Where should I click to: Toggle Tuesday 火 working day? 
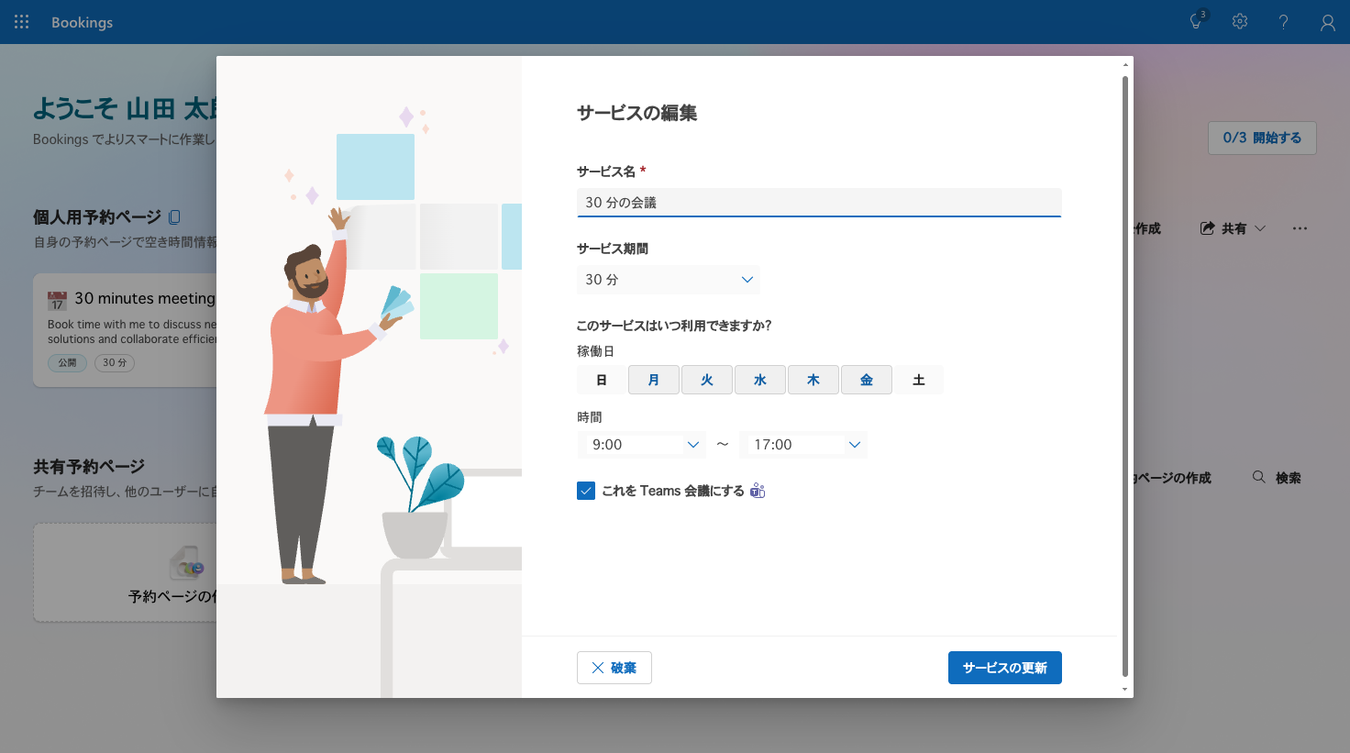pyautogui.click(x=707, y=380)
